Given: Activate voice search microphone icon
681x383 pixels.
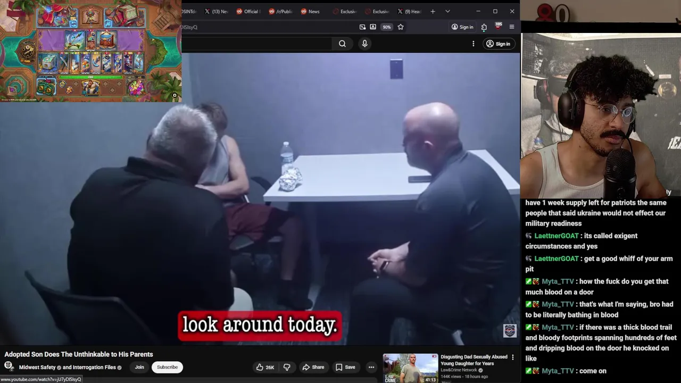Looking at the screenshot, I should point(364,44).
